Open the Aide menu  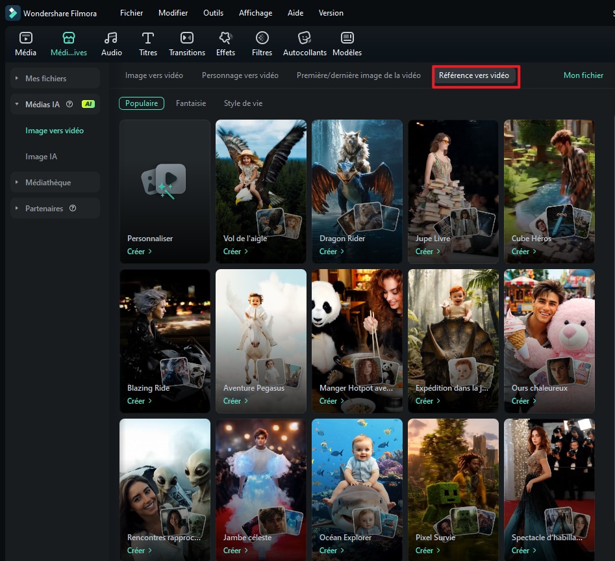(x=295, y=13)
